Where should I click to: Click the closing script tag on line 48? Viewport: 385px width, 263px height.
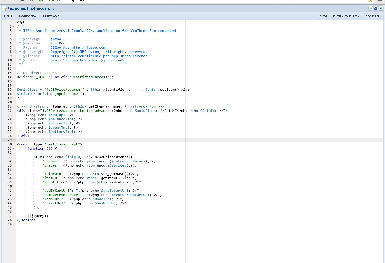(26, 220)
